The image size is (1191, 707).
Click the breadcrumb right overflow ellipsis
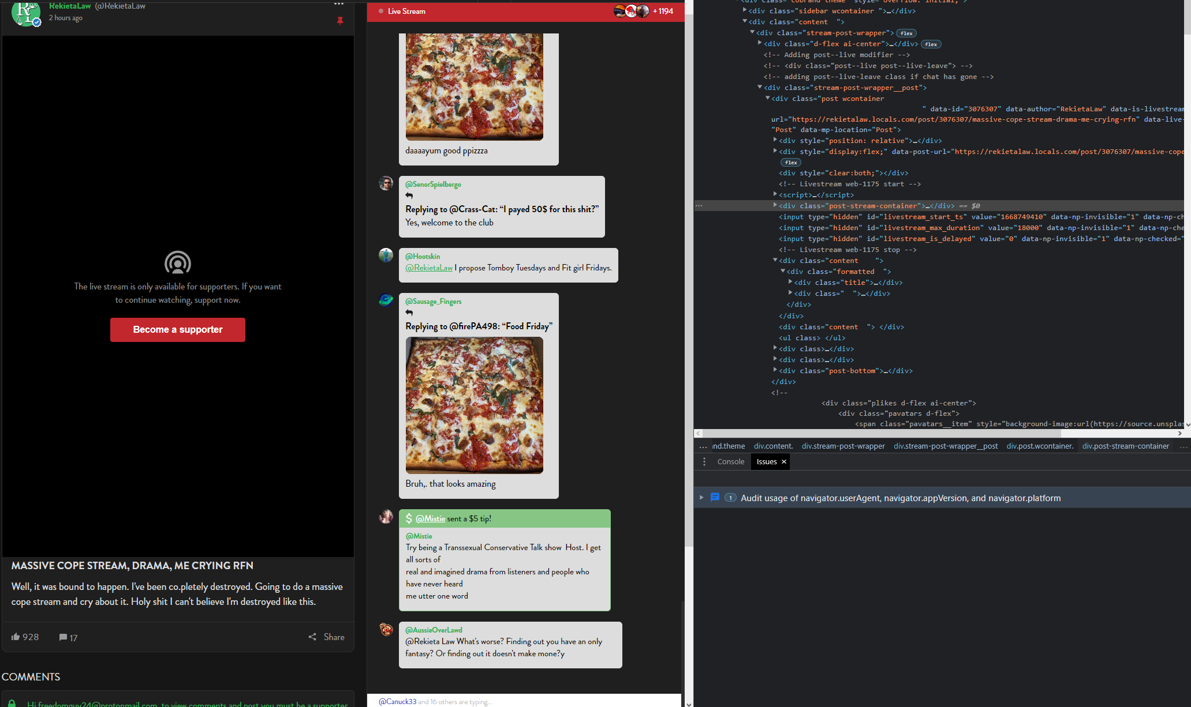(x=1183, y=446)
